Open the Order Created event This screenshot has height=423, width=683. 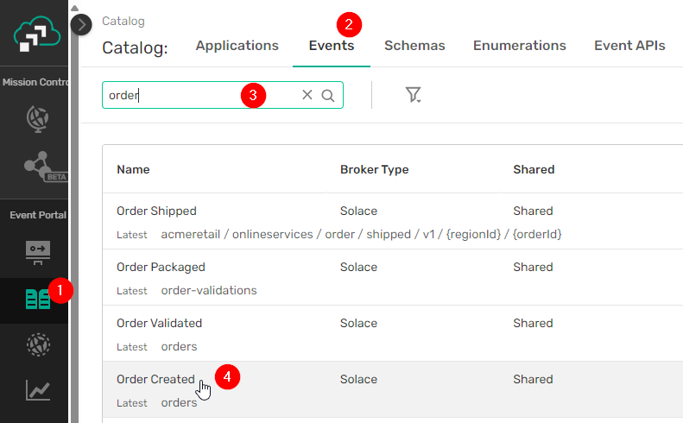[x=155, y=379]
